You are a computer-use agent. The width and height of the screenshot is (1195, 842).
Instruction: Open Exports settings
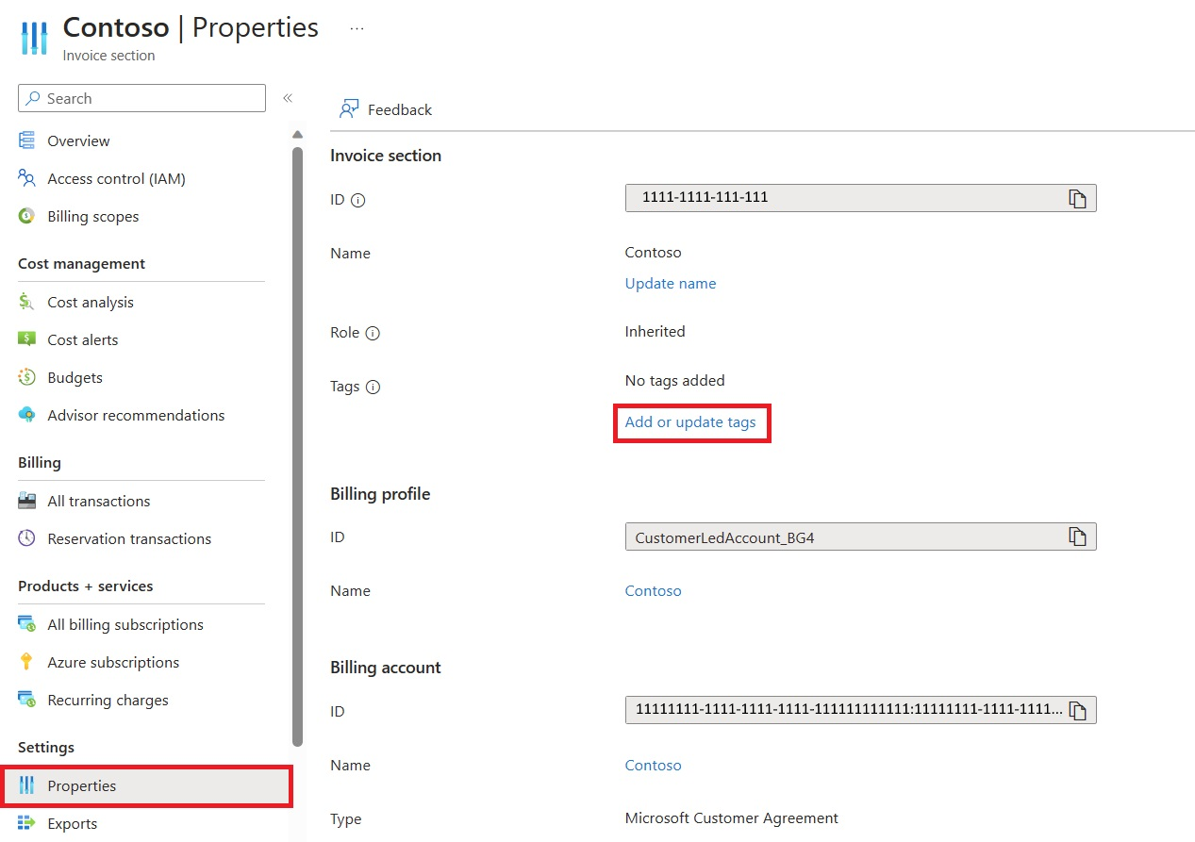73,823
